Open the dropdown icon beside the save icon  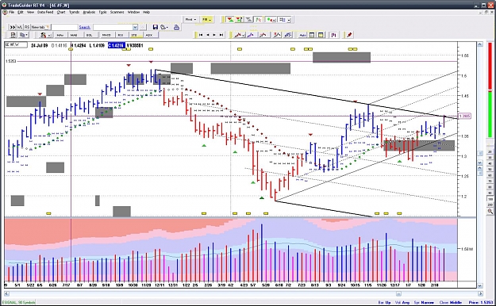pos(164,27)
